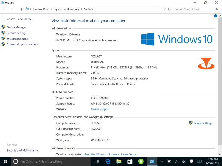The width and height of the screenshot is (222, 166).
Task: Read the Microsoft Software License Terms
Action: (110, 154)
